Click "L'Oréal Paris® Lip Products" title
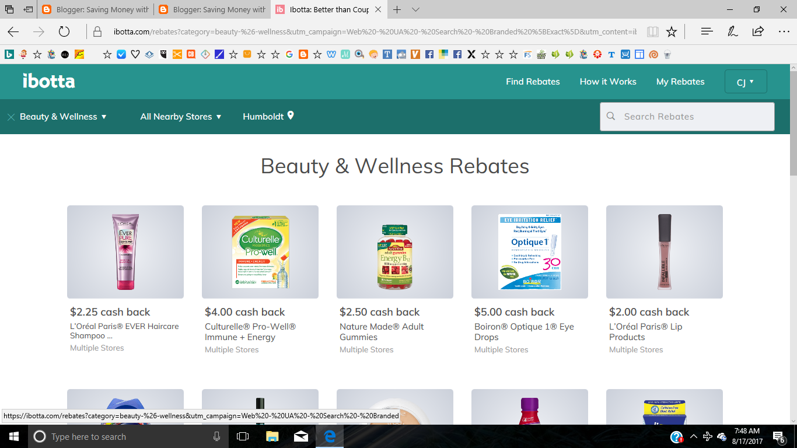797x448 pixels. (x=646, y=332)
